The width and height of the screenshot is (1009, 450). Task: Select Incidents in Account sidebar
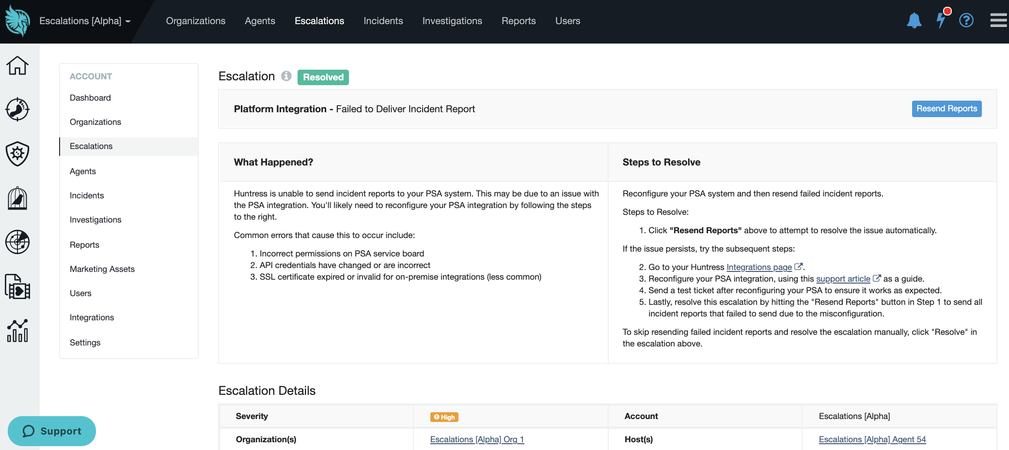click(x=128, y=195)
